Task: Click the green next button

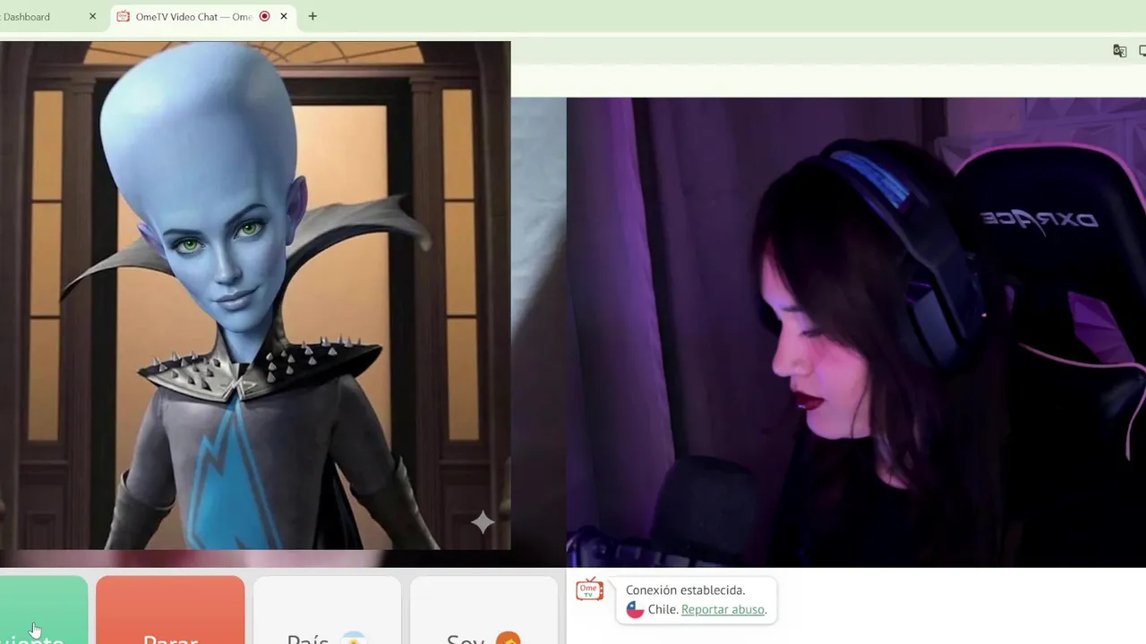Action: tap(43, 610)
